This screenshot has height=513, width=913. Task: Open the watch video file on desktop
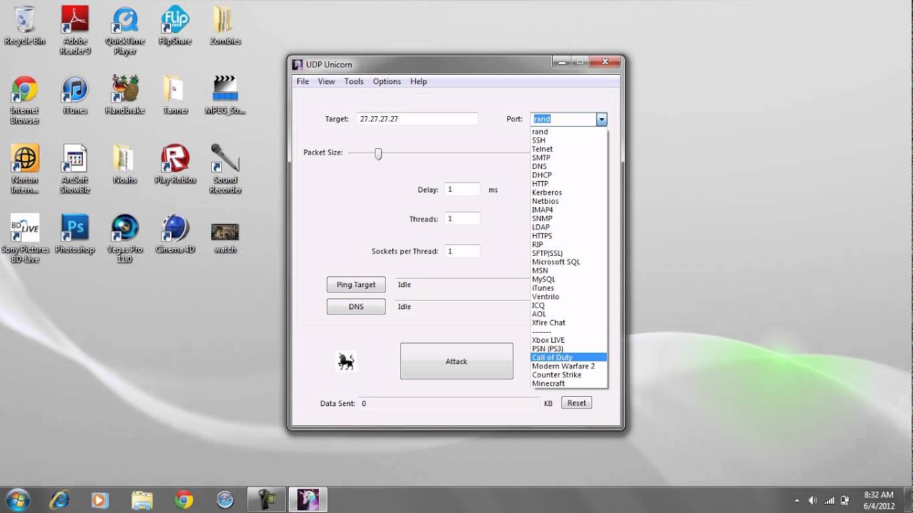(225, 237)
